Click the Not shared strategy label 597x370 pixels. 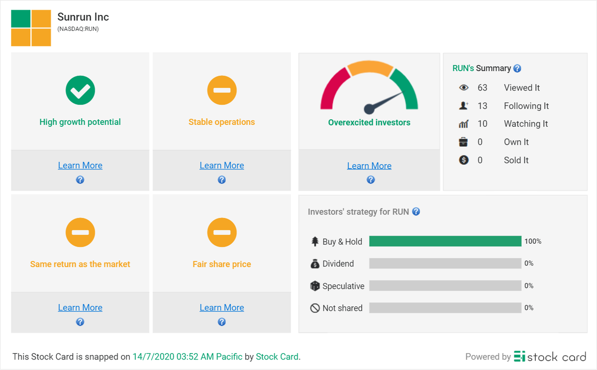[342, 308]
